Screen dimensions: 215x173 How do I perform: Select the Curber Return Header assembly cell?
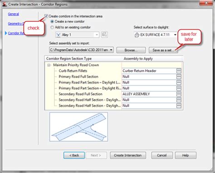(x=149, y=71)
